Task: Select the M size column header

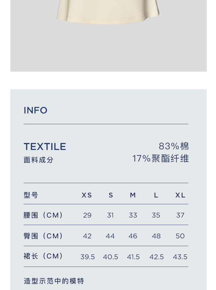Action: coord(133,195)
